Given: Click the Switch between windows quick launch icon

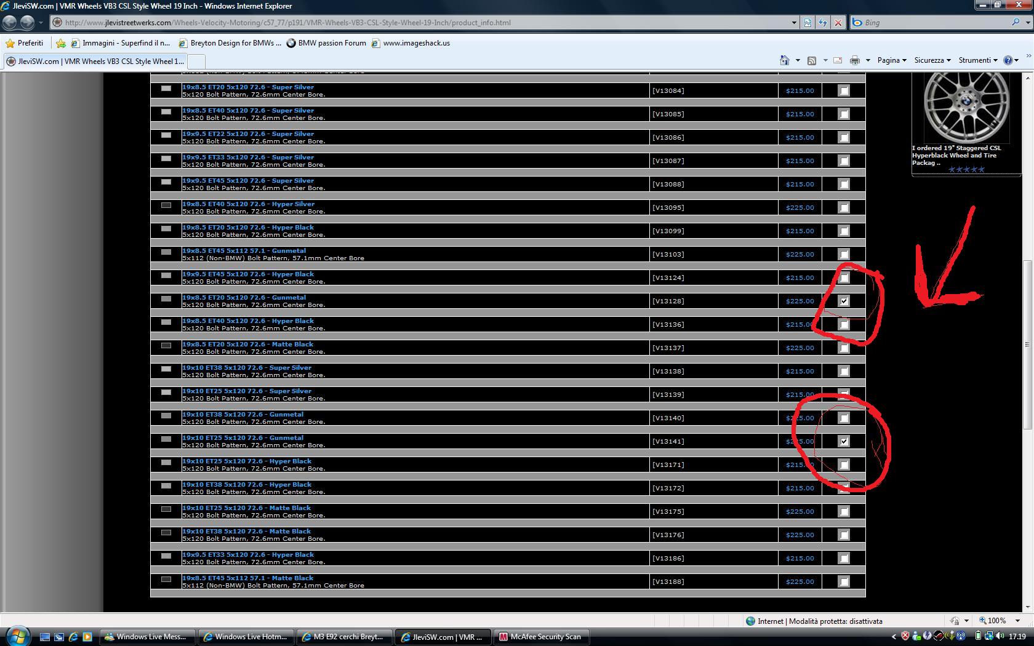Looking at the screenshot, I should tap(59, 637).
